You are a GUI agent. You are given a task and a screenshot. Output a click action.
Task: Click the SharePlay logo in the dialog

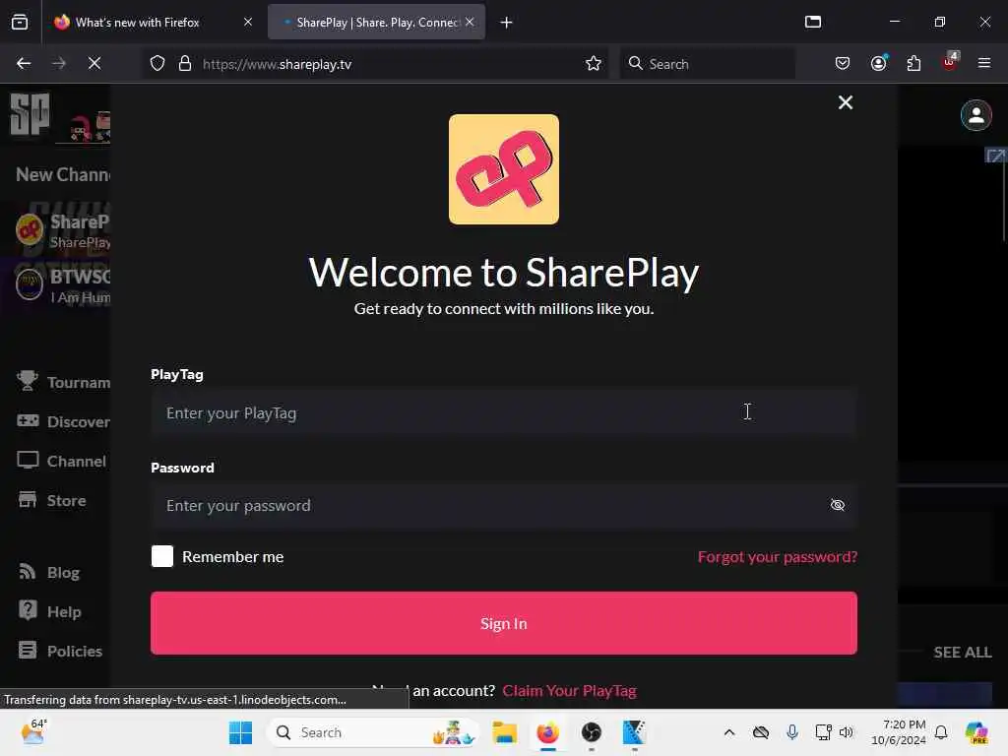point(503,169)
